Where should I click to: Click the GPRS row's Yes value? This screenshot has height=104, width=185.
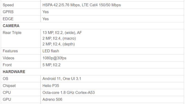coord(45,12)
